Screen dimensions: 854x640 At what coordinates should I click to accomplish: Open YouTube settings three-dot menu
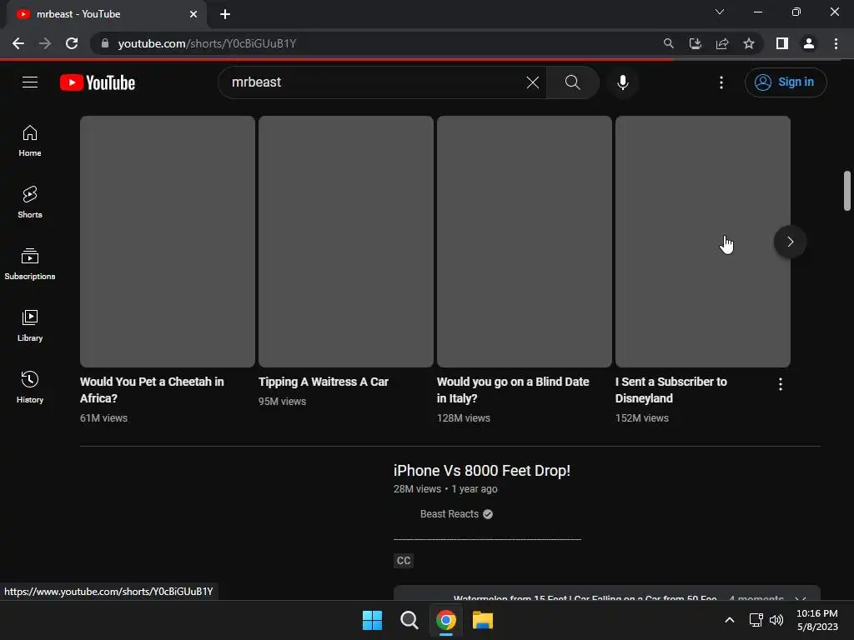(x=721, y=82)
